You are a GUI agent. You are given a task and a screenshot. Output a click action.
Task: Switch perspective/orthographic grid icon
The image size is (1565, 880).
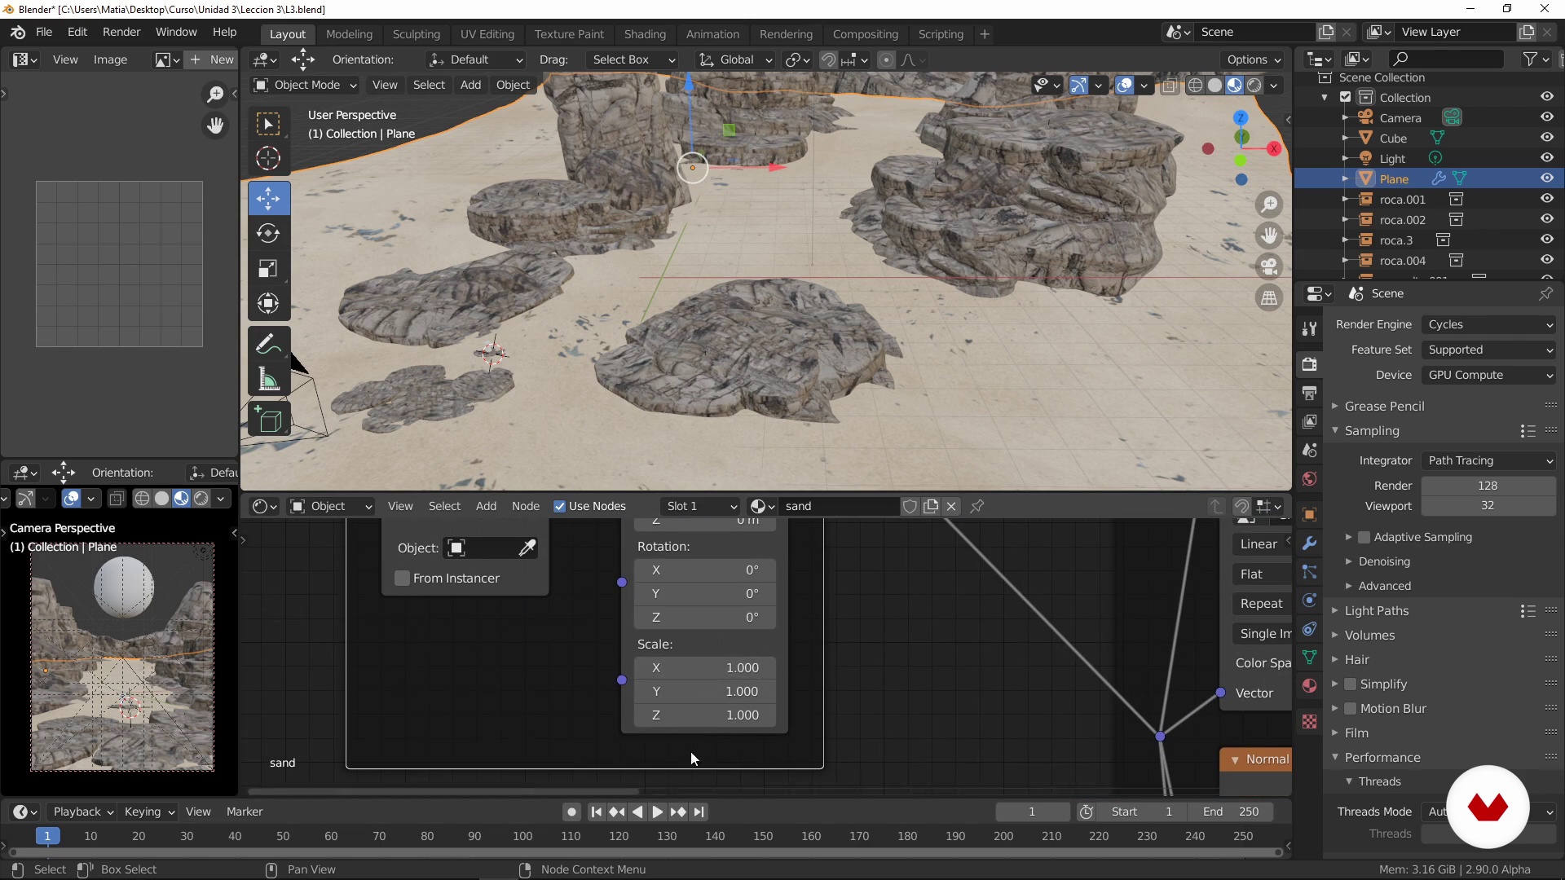tap(1269, 298)
